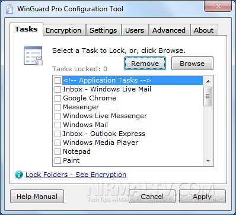The image size is (236, 215).
Task: Tick the Windows Mail checkbox
Action: (58, 125)
